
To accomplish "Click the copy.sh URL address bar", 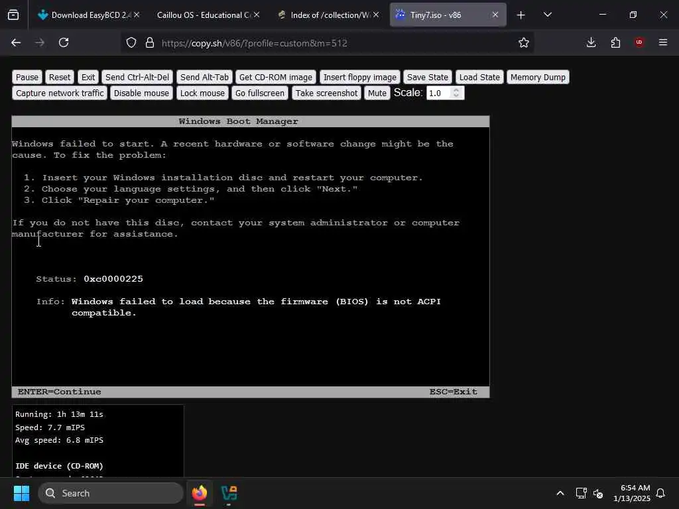I will click(x=329, y=43).
